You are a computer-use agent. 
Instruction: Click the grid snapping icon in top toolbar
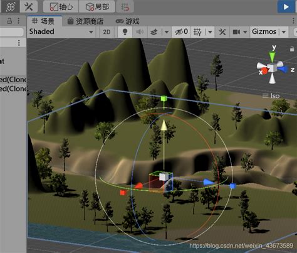(x=125, y=7)
